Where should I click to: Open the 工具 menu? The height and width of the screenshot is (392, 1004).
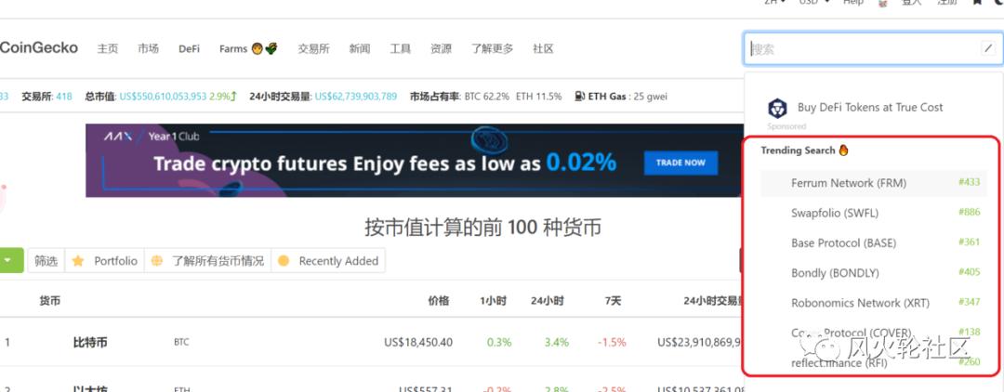[400, 48]
